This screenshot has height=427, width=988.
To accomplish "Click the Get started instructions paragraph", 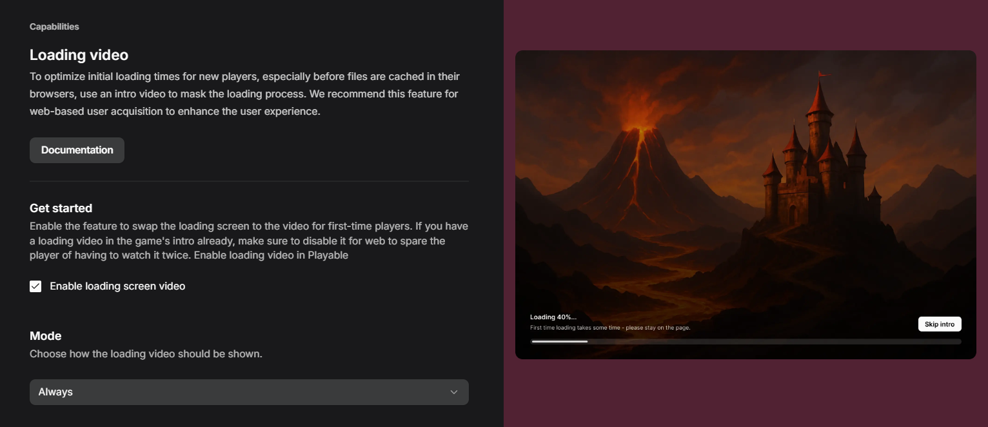I will click(x=249, y=241).
